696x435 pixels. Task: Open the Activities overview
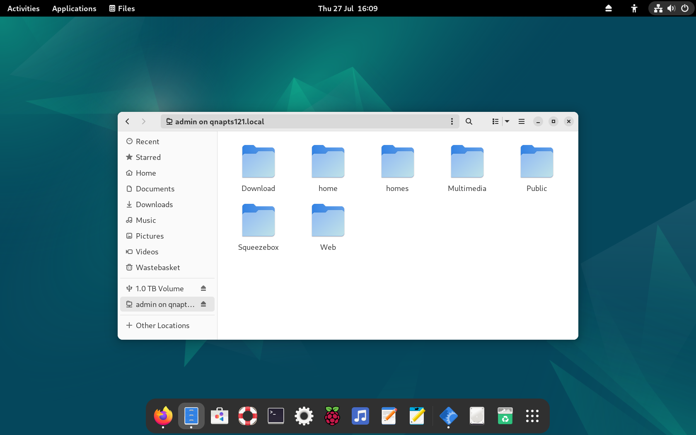24,8
